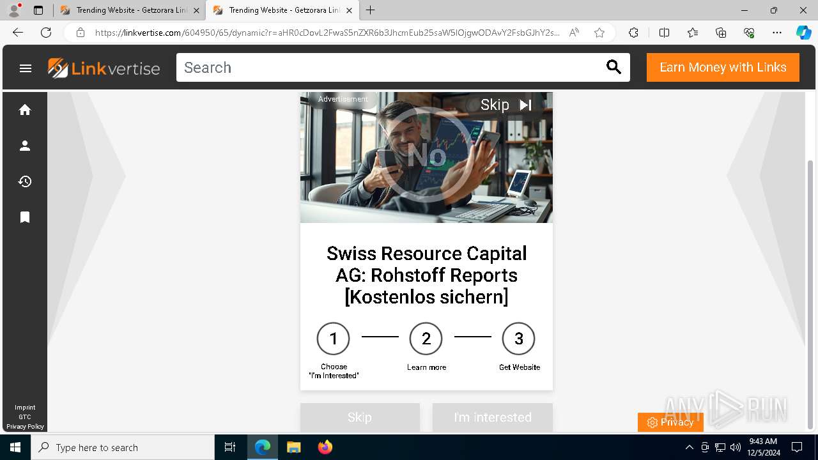Open a new browser tab

pyautogui.click(x=371, y=10)
